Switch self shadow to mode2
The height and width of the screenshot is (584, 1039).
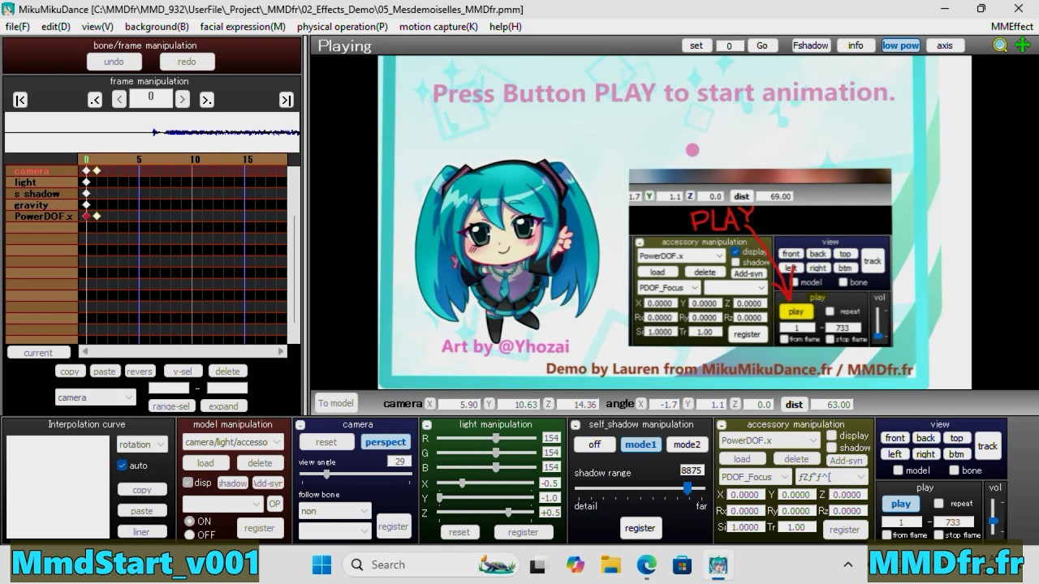tap(687, 444)
